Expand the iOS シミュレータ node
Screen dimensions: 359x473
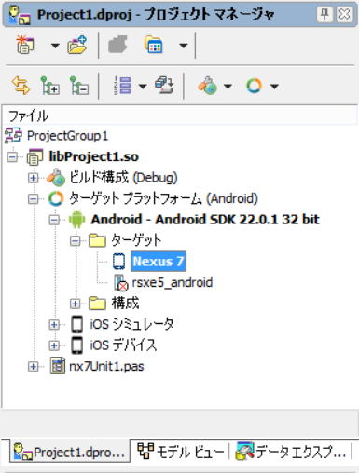[x=54, y=325]
